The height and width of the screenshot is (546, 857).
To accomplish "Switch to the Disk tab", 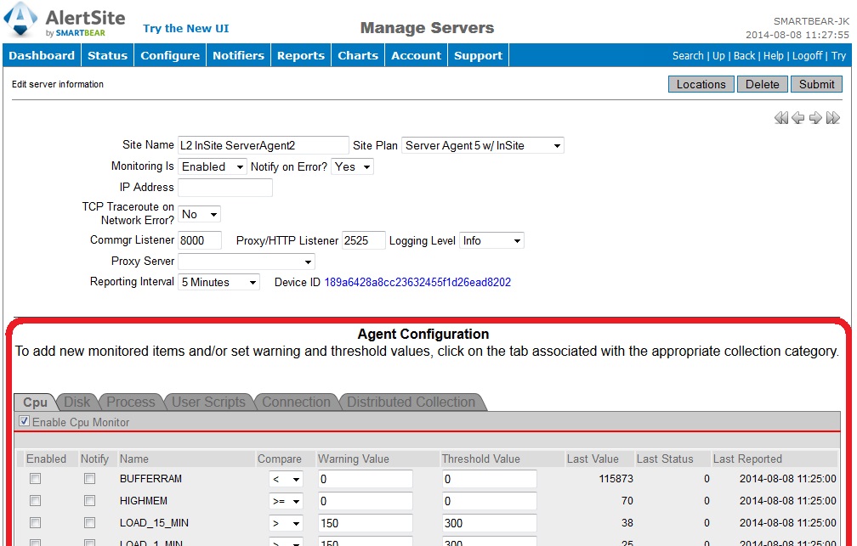I will click(77, 402).
